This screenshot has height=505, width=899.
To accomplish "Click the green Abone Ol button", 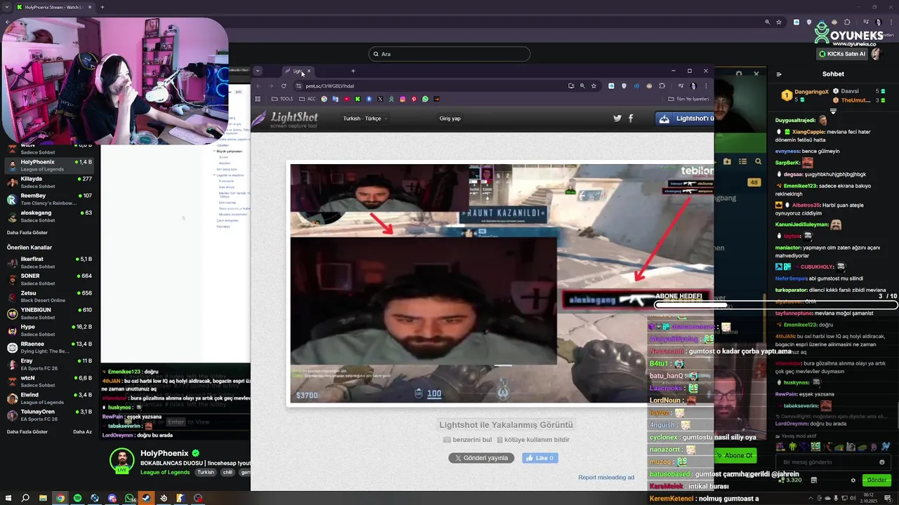I will pos(735,456).
